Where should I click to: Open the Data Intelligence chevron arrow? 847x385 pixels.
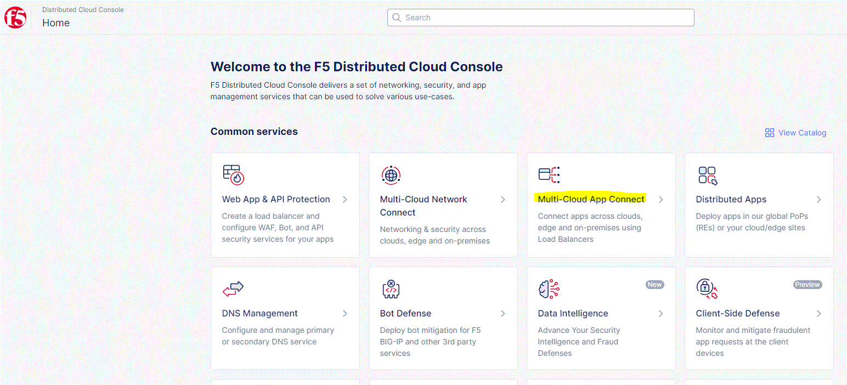coord(661,314)
